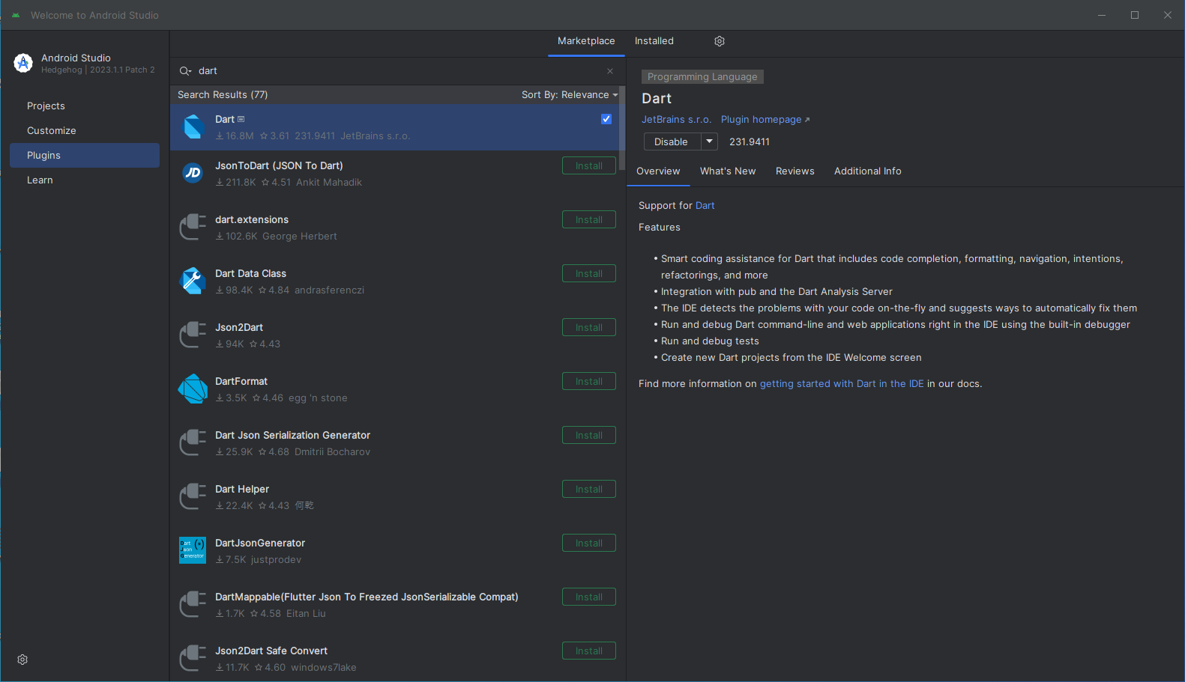
Task: Open the Additional Info tab
Action: point(868,171)
